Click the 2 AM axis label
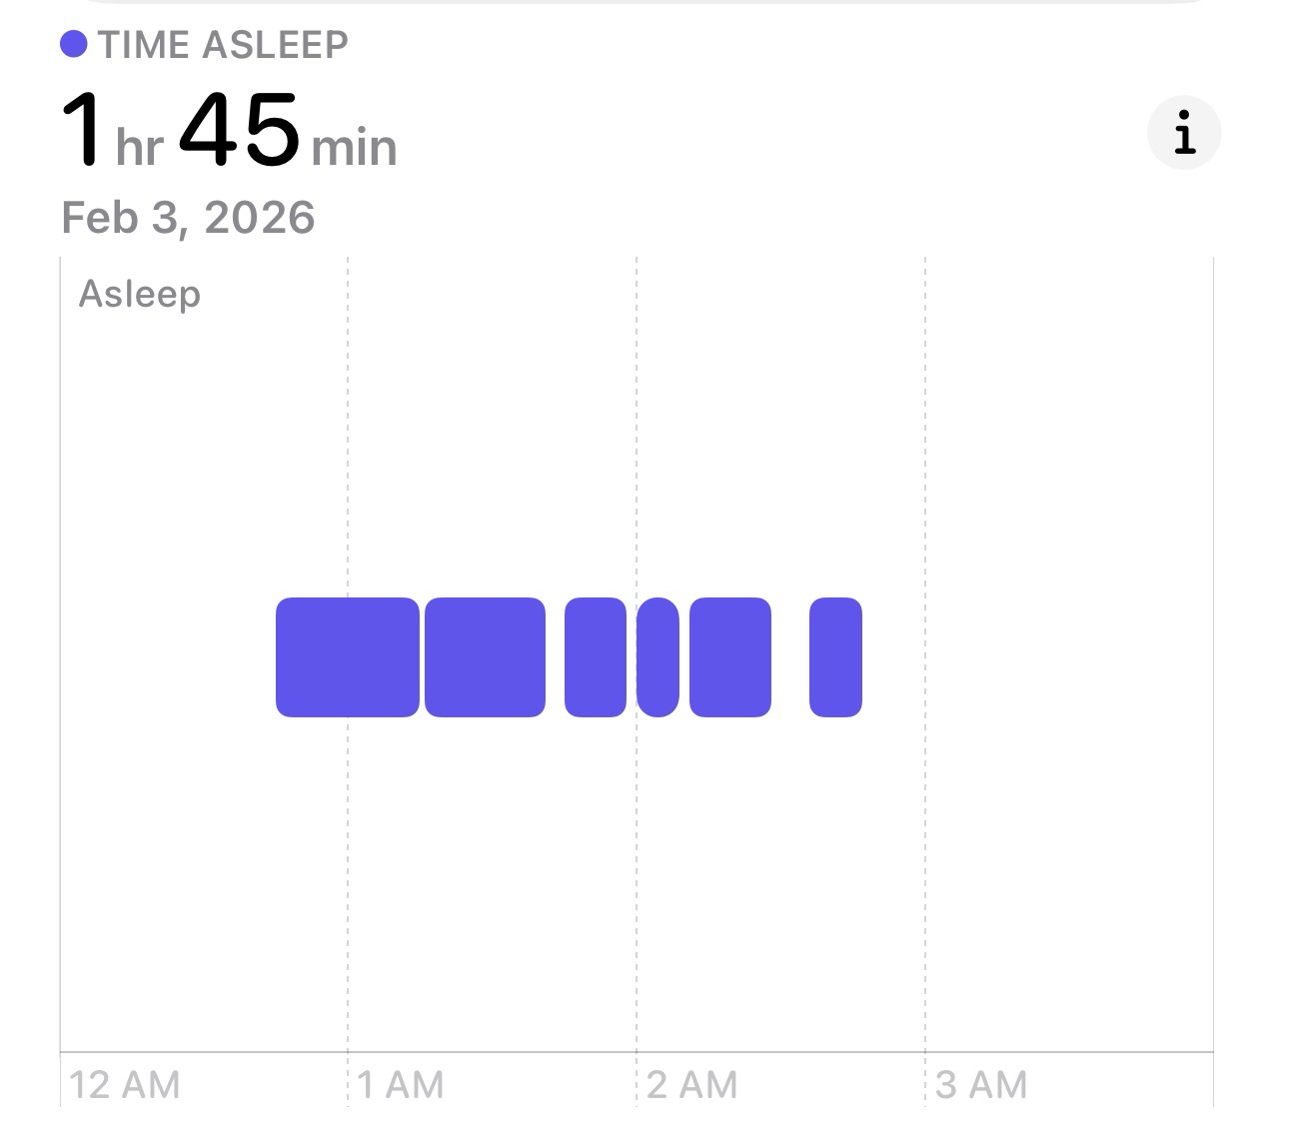Image resolution: width=1289 pixels, height=1143 pixels. point(691,1085)
